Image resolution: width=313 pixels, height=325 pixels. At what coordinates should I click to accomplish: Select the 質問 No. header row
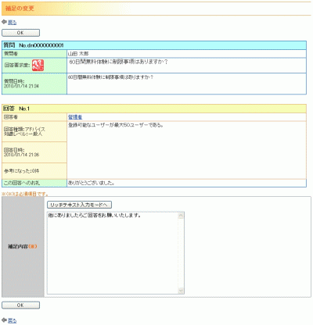point(154,45)
